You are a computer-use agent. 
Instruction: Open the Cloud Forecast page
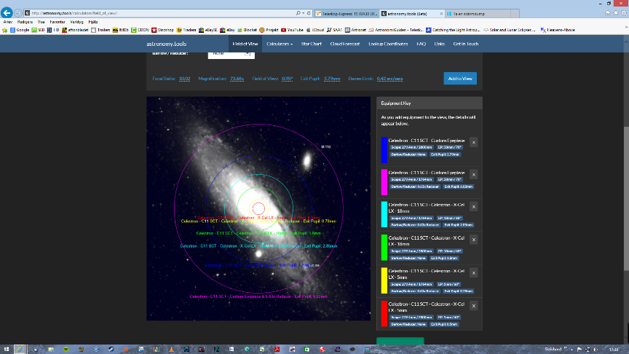point(344,44)
